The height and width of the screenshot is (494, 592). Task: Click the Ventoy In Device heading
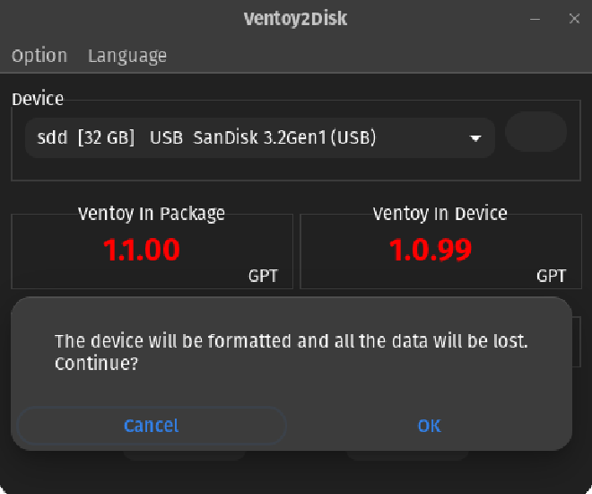point(440,214)
